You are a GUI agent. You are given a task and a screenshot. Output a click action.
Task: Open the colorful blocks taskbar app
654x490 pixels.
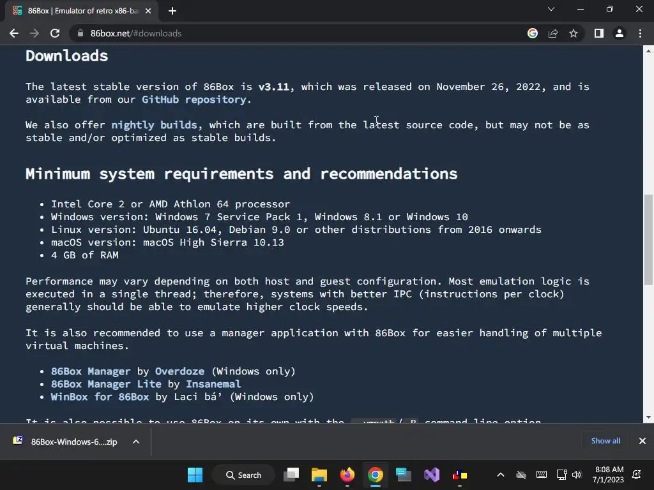click(460, 475)
